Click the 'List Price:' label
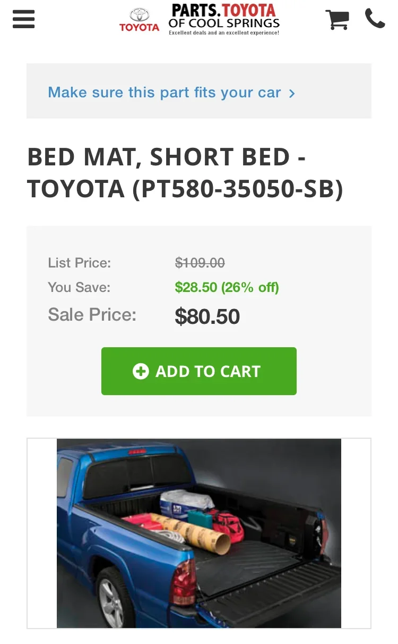Image resolution: width=398 pixels, height=644 pixels. click(79, 263)
